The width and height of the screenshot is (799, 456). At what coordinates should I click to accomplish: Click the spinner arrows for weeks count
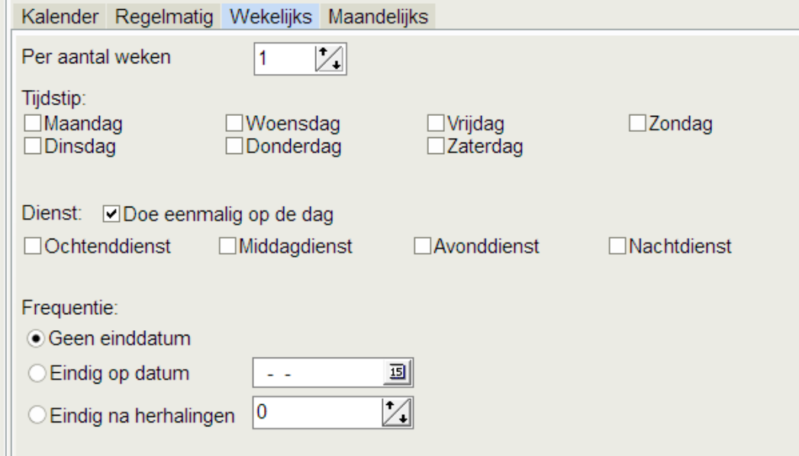pyautogui.click(x=330, y=60)
